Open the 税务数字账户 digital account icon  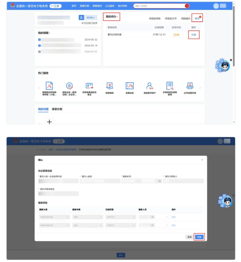click(150, 86)
